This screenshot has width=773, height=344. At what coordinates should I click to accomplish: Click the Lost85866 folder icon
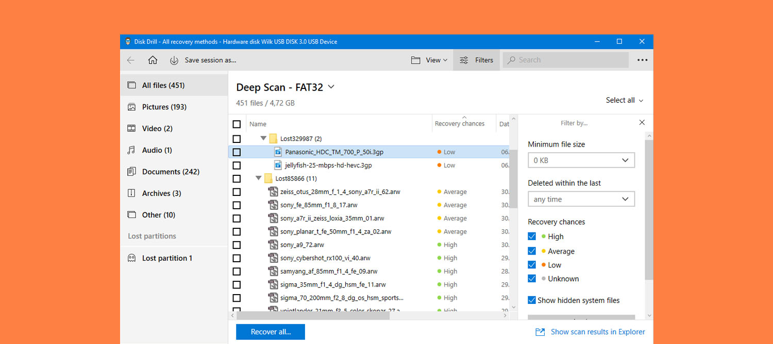pyautogui.click(x=268, y=178)
